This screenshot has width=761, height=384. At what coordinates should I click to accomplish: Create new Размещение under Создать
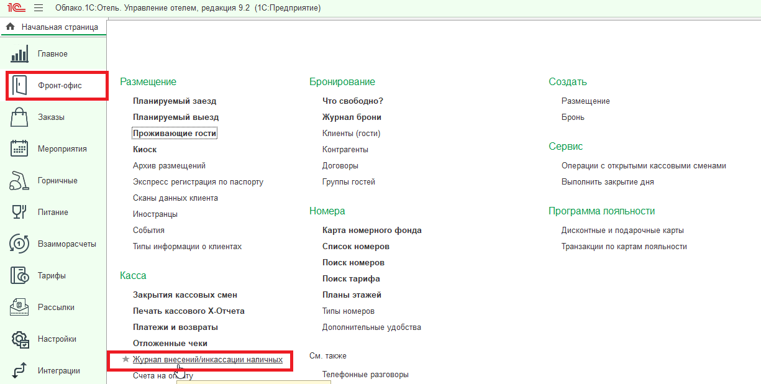pyautogui.click(x=586, y=101)
